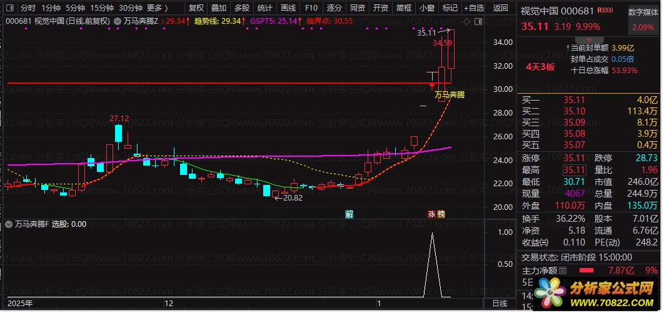Viewport: 664px width, 313px height.
Task: Switch to 分时 intraday view
Action: (28, 7)
